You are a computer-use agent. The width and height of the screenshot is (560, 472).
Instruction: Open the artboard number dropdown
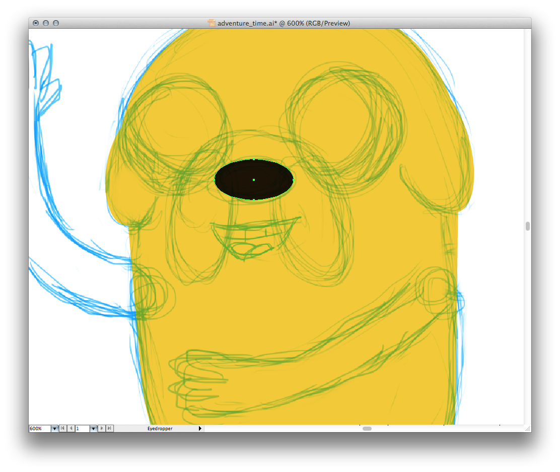[93, 429]
